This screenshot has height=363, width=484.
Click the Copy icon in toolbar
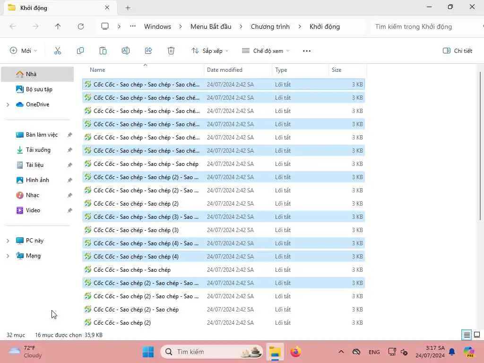80,51
